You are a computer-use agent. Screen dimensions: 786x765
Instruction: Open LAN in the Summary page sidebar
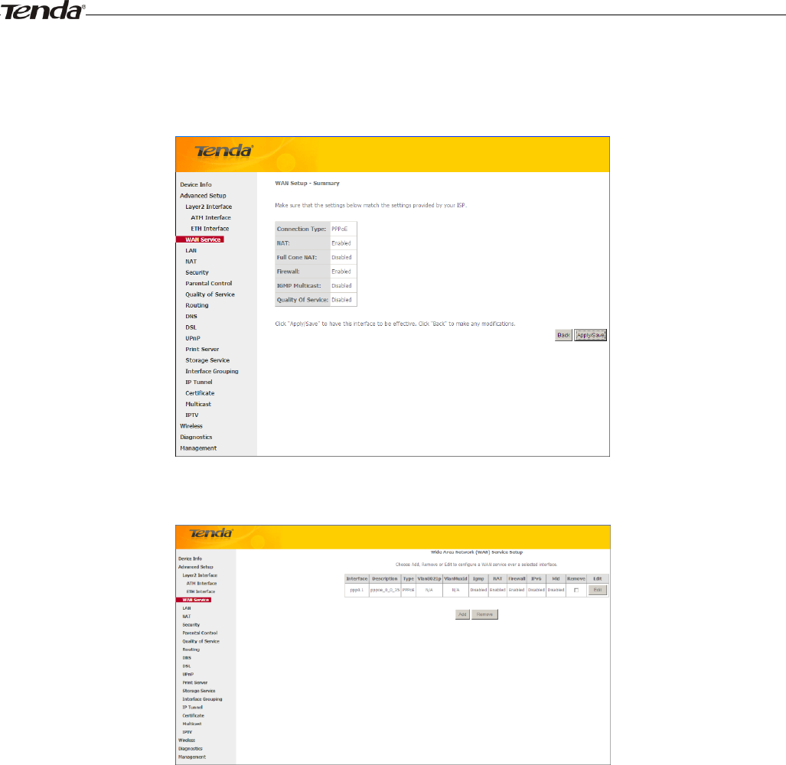[191, 250]
